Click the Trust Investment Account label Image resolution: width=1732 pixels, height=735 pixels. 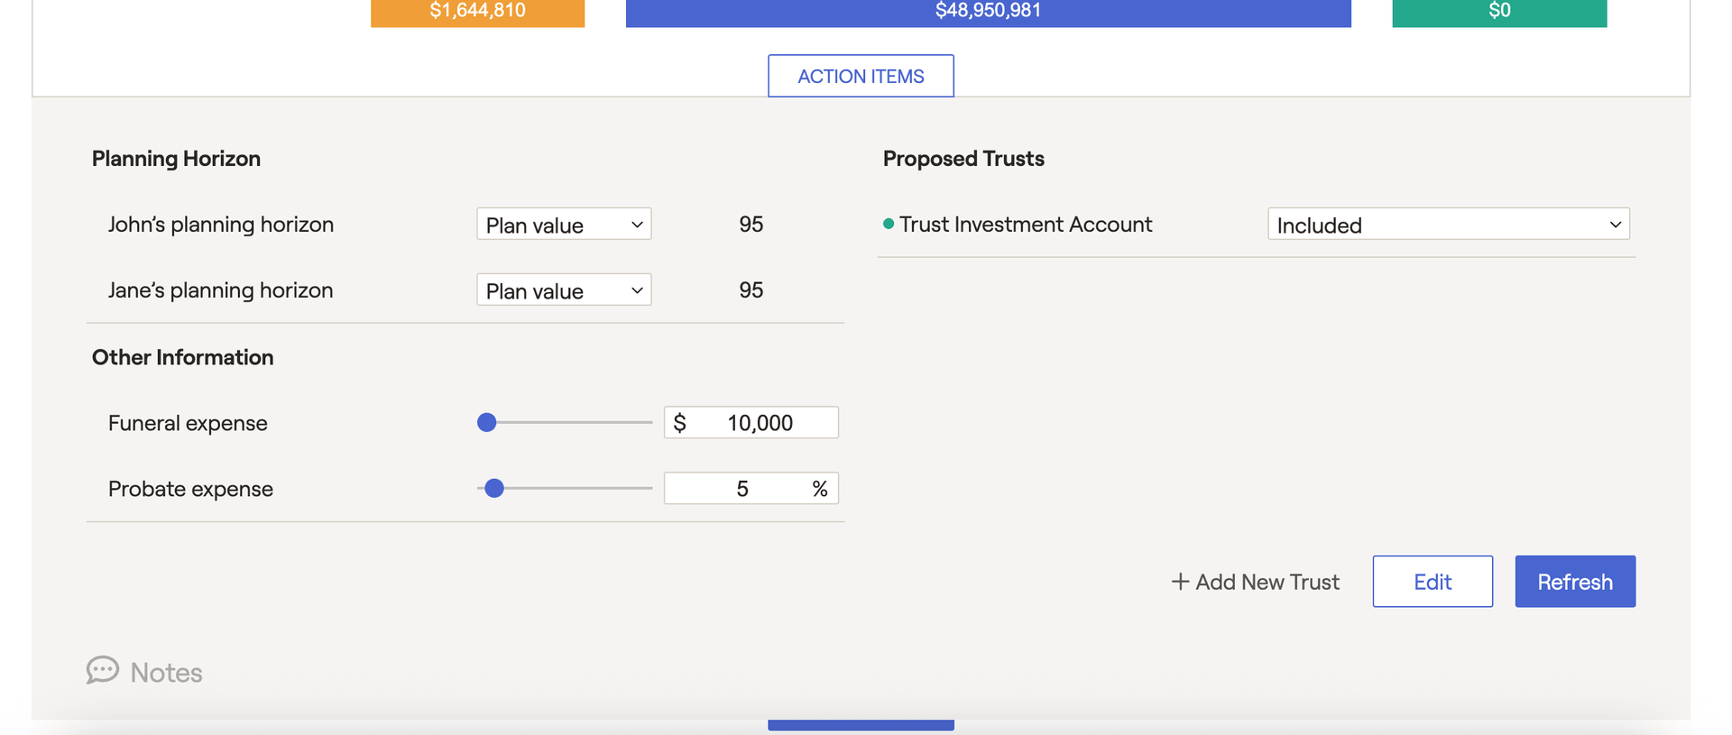point(1026,225)
